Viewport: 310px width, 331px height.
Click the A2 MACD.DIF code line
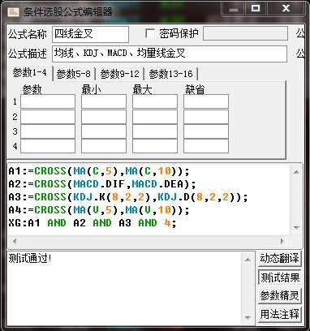102,184
